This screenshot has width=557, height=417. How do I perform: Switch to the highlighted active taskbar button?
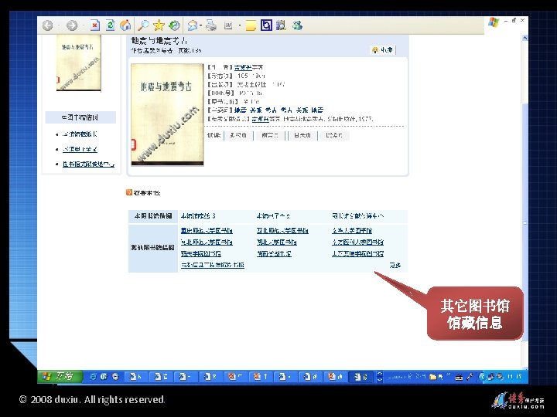tap(361, 377)
